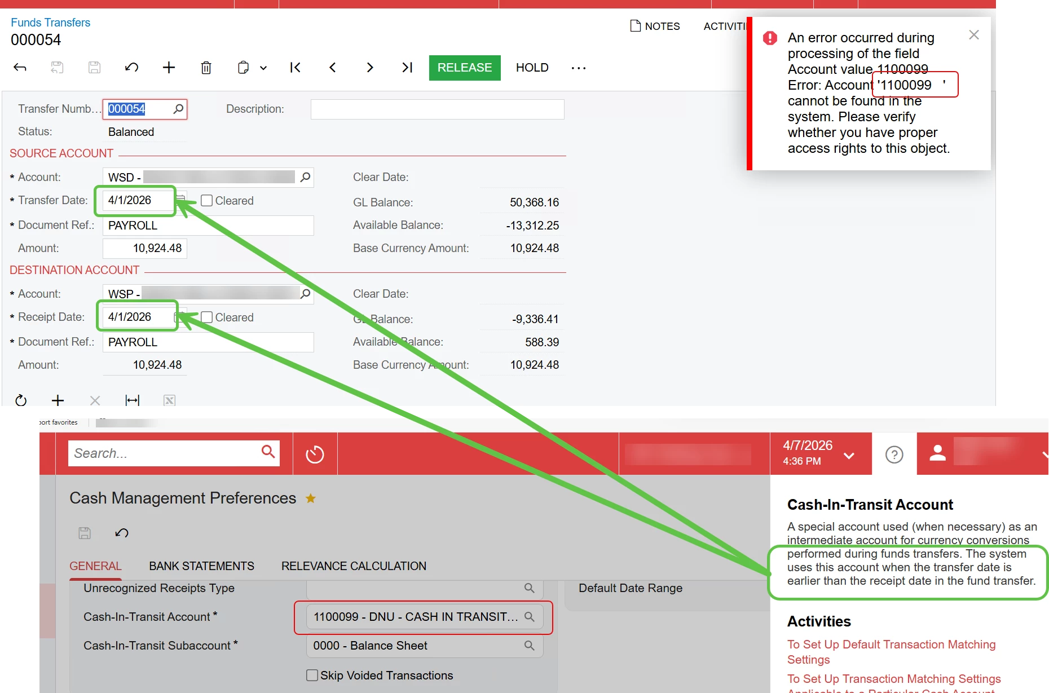Export grid to Excel icon
Image resolution: width=1049 pixels, height=693 pixels.
tap(169, 400)
